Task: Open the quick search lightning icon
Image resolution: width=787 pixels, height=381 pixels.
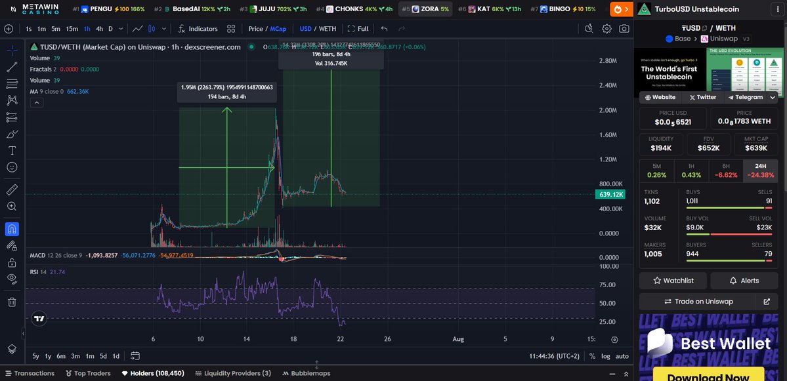Action: [589, 29]
